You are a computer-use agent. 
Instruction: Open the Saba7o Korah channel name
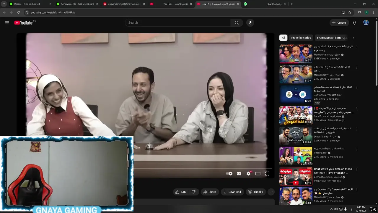click(327, 116)
